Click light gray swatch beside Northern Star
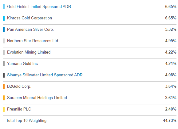 click(x=4, y=41)
